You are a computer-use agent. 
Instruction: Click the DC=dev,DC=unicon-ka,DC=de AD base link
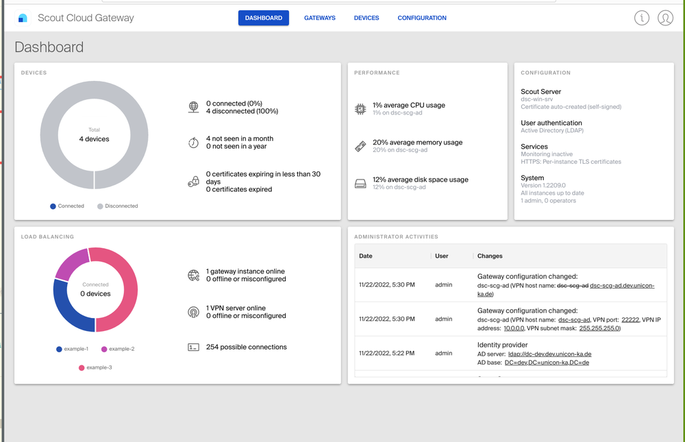click(547, 363)
